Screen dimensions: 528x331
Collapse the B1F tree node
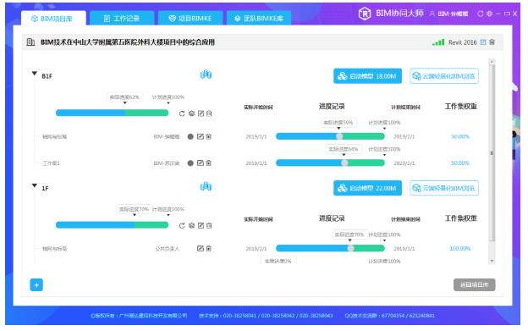tap(35, 74)
